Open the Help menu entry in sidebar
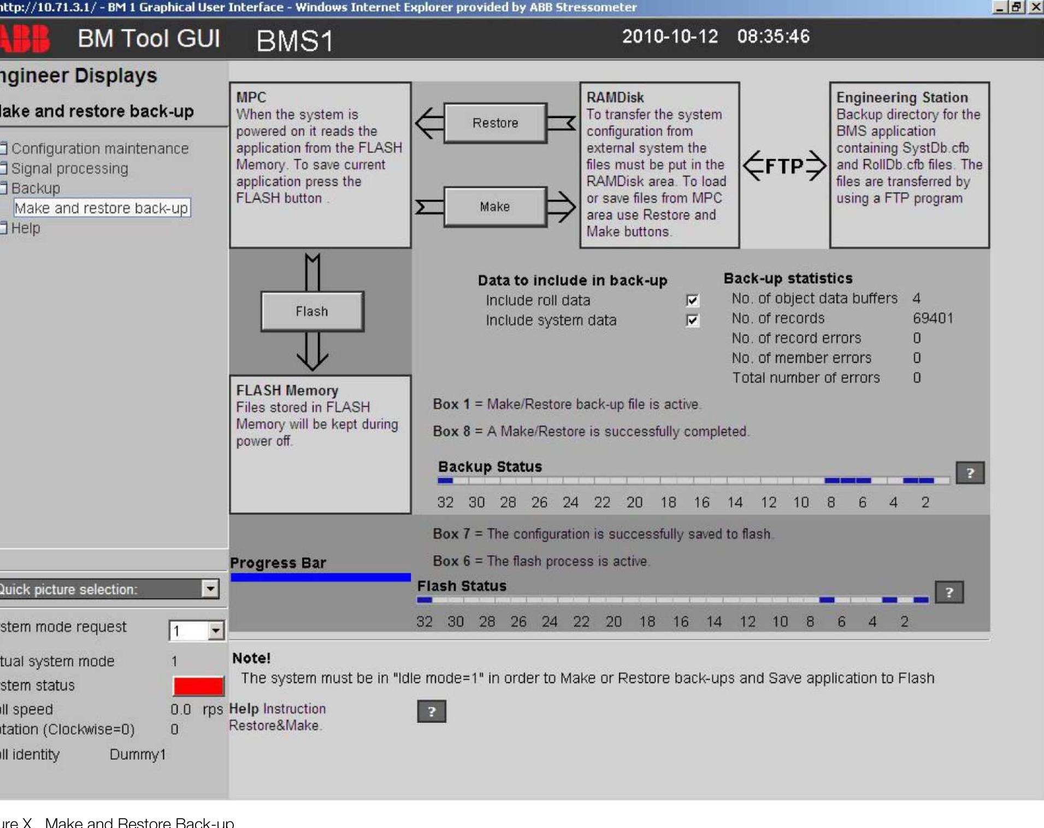This screenshot has height=828, width=1044. point(25,228)
